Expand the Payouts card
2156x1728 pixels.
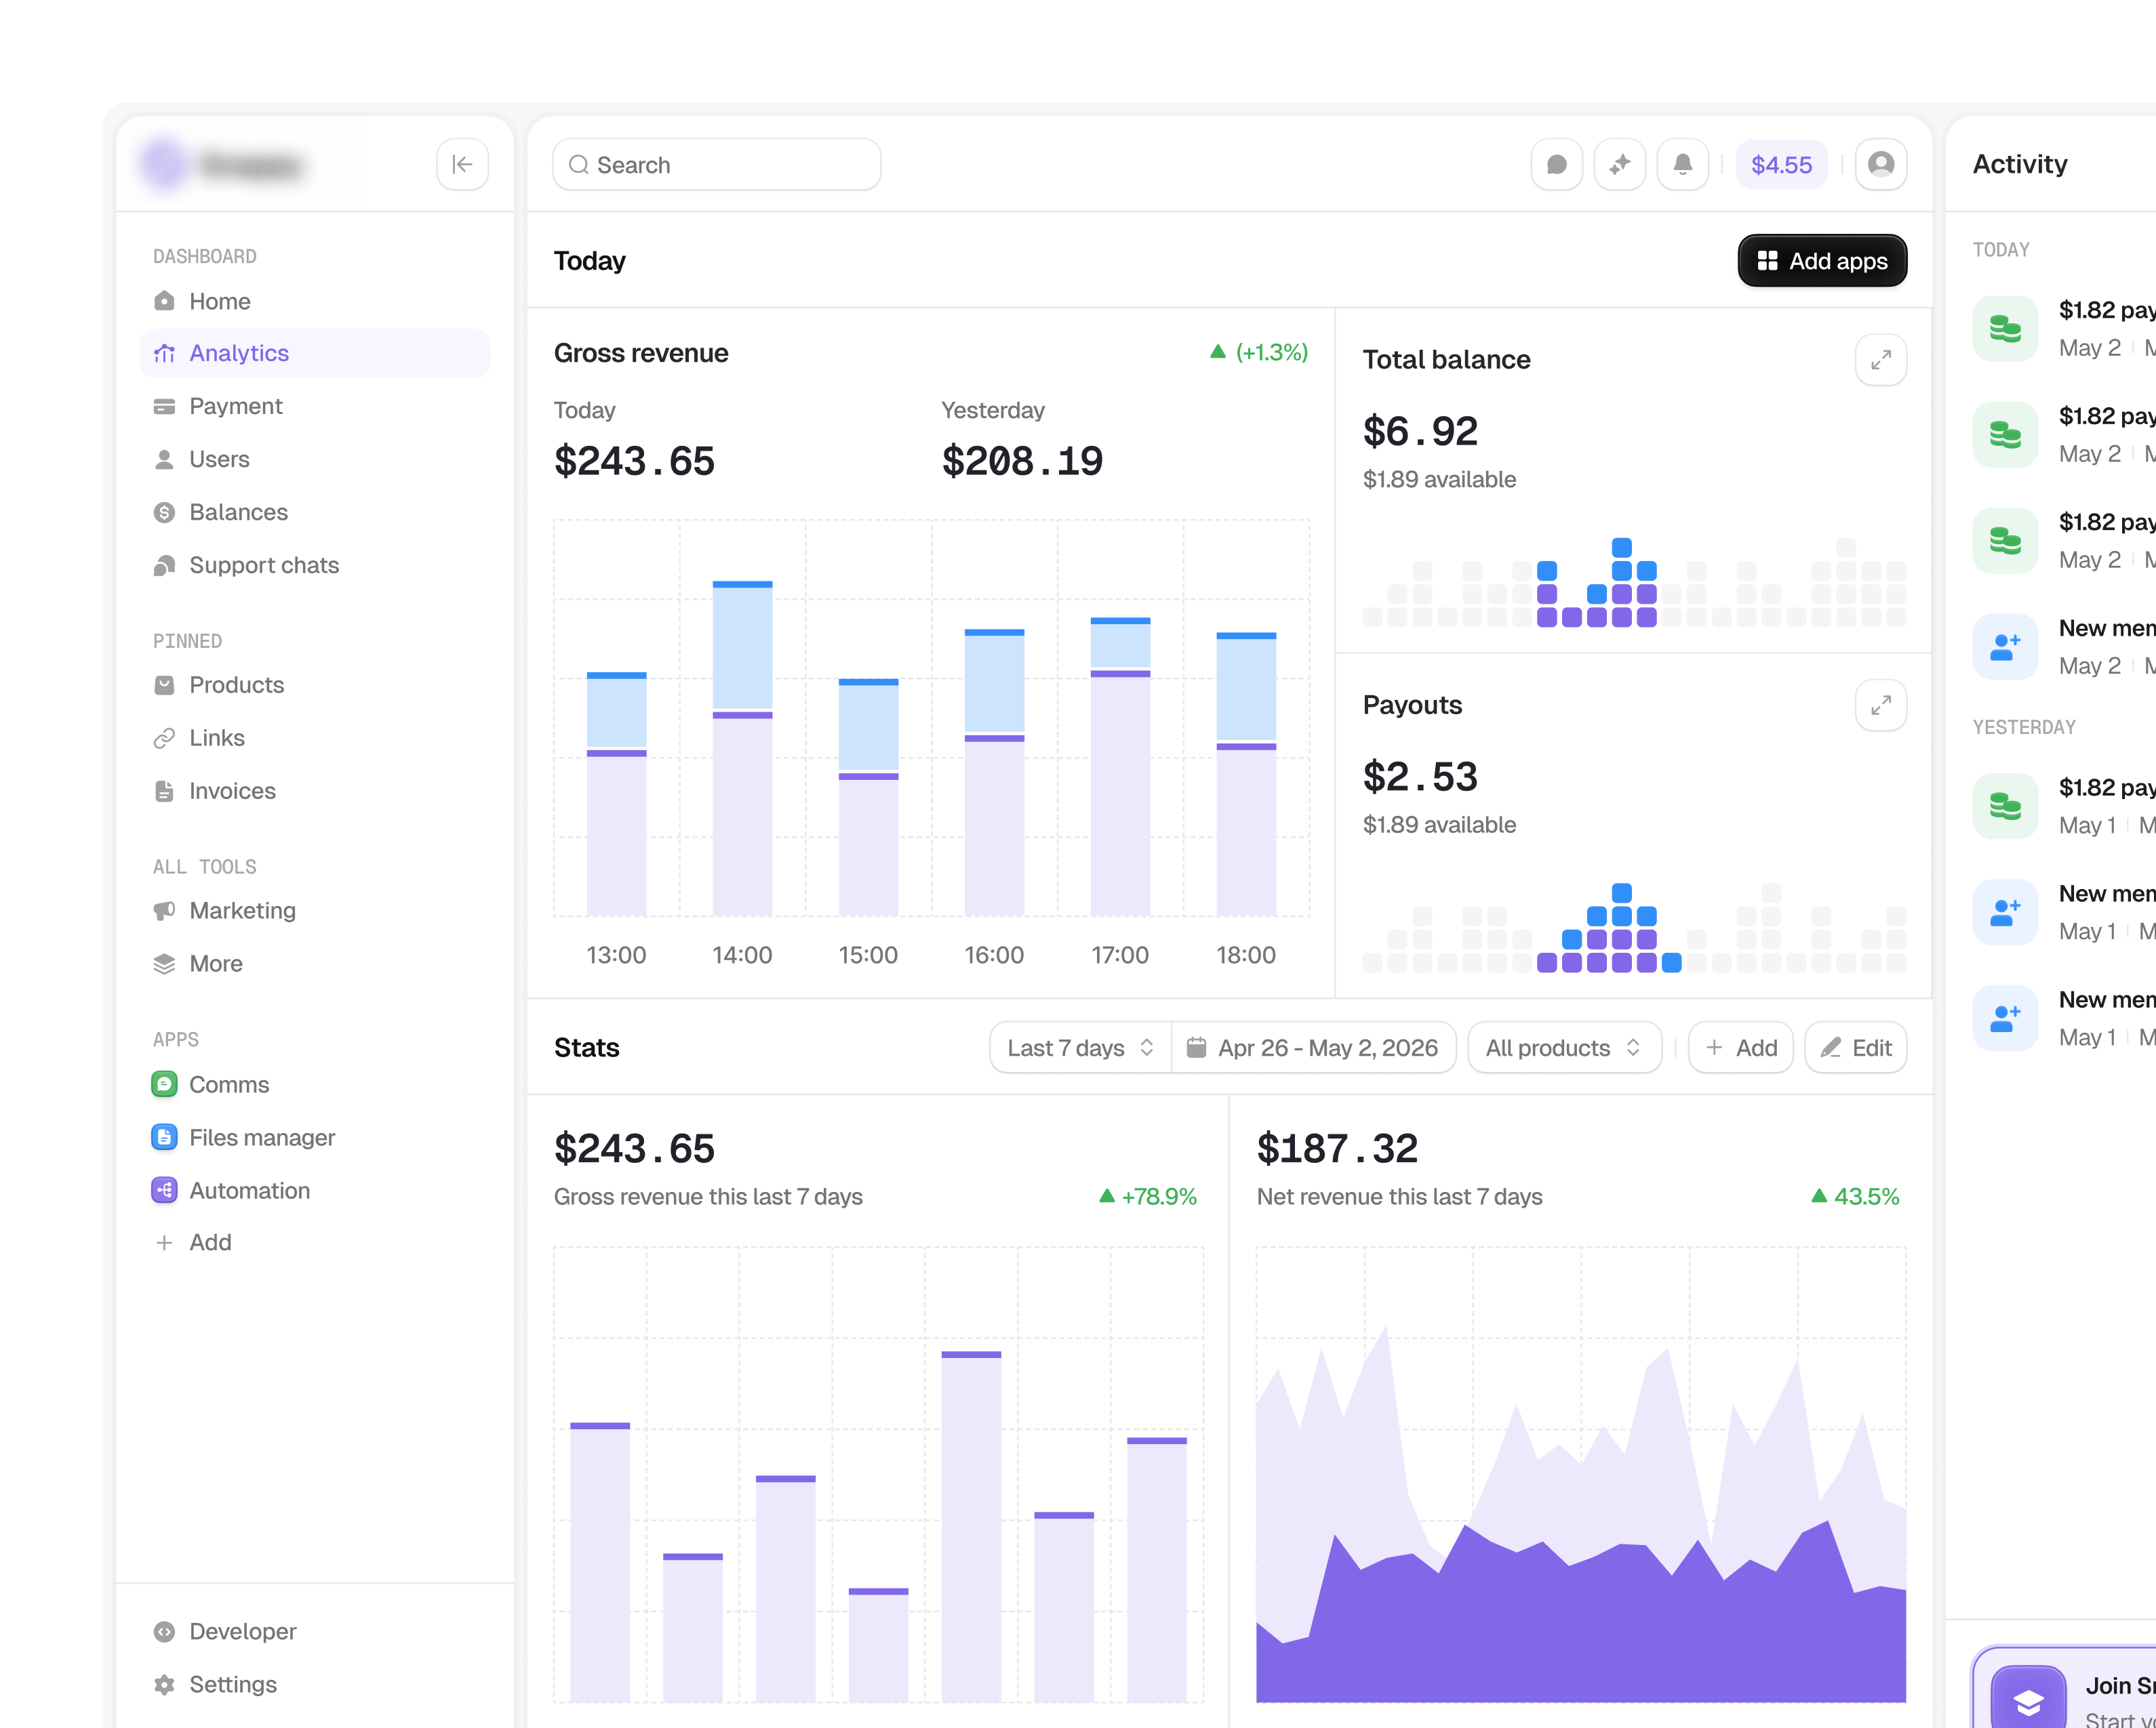1880,705
